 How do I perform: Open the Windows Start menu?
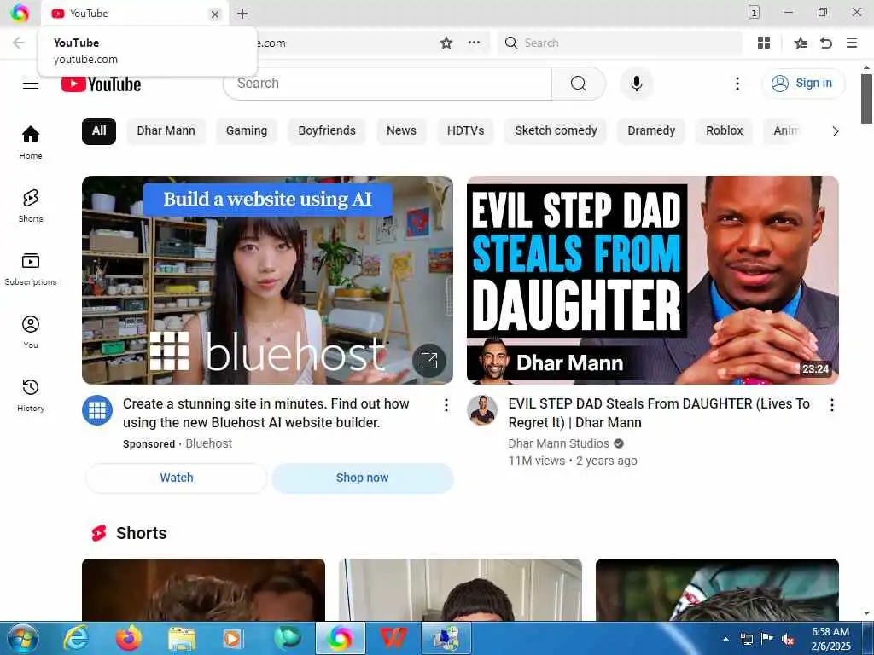pyautogui.click(x=23, y=638)
